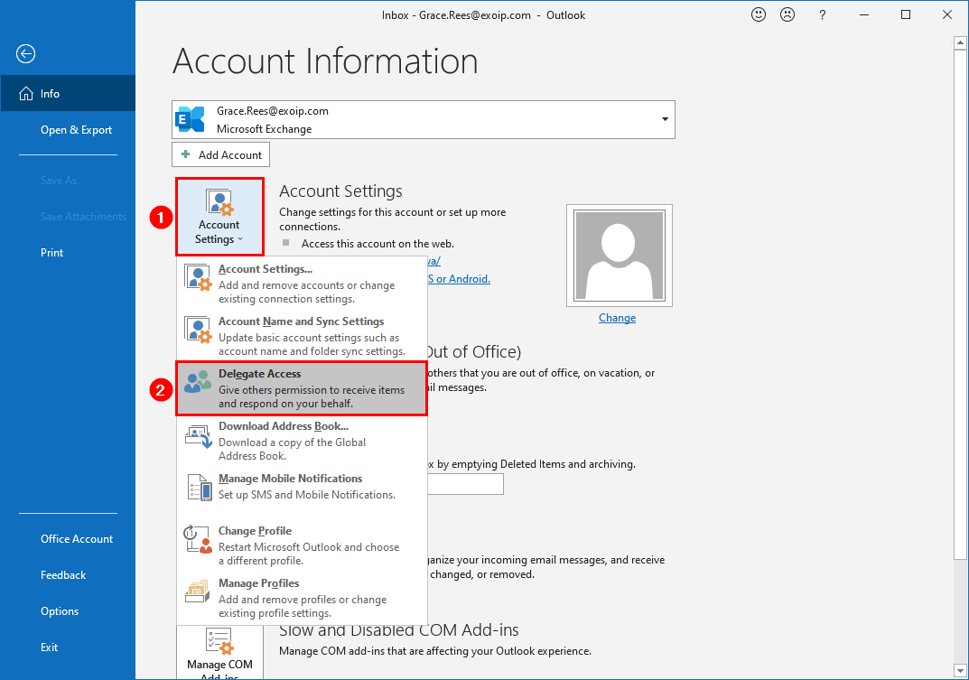Click the scrollbar down arrow
969x680 pixels.
(x=960, y=670)
